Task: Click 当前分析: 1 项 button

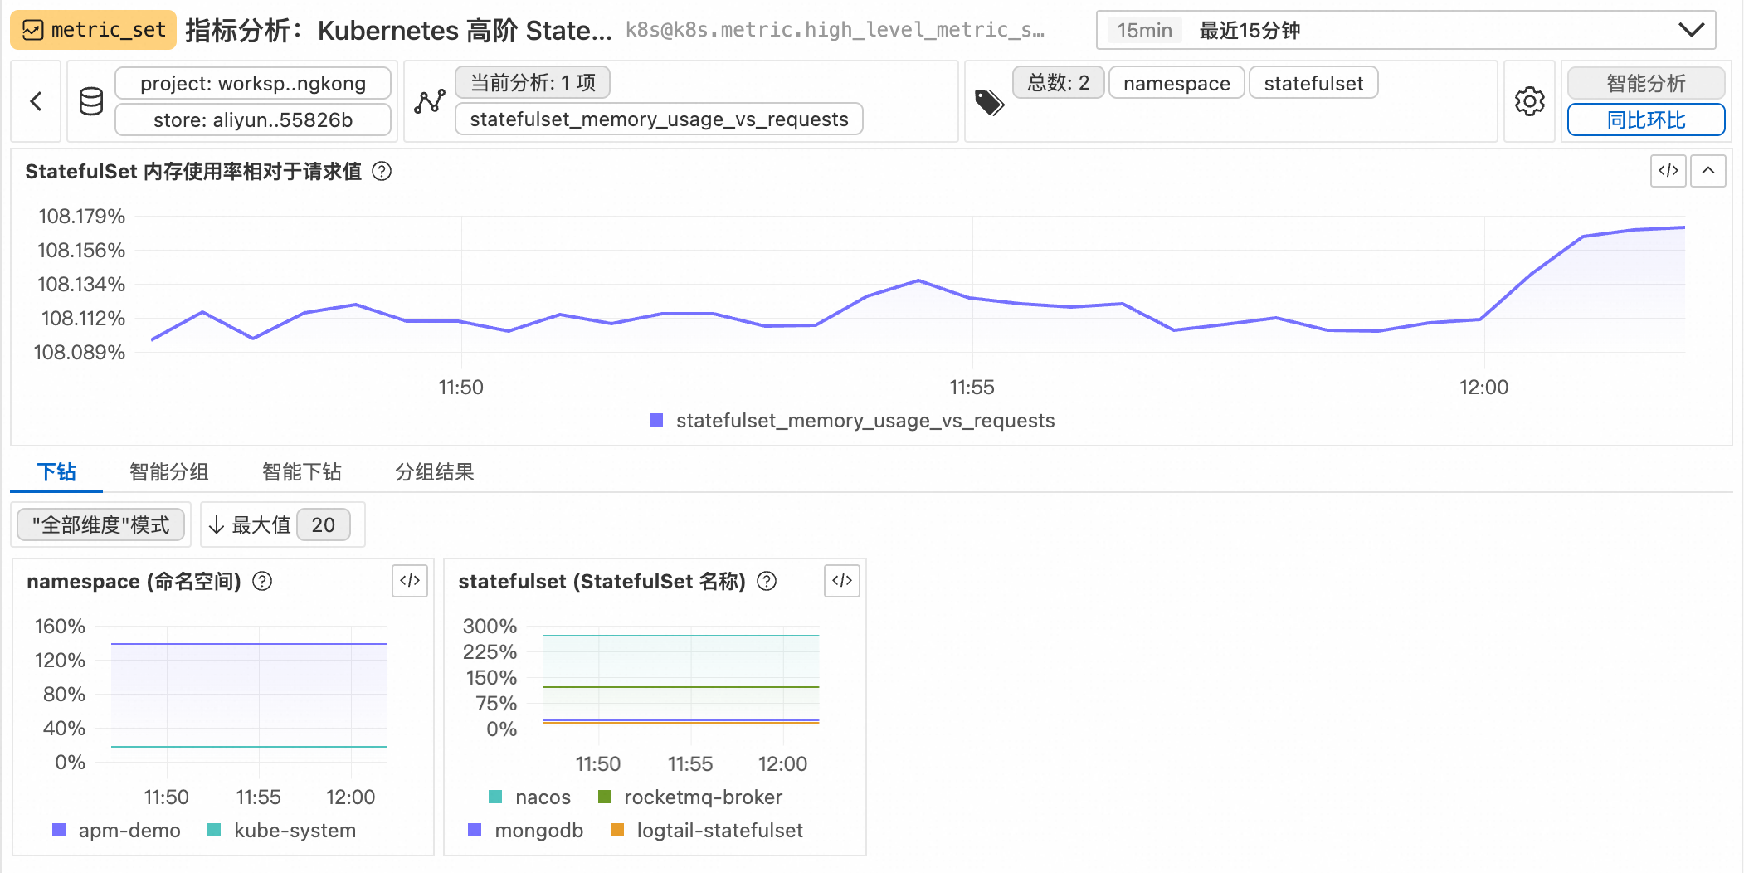Action: (533, 82)
